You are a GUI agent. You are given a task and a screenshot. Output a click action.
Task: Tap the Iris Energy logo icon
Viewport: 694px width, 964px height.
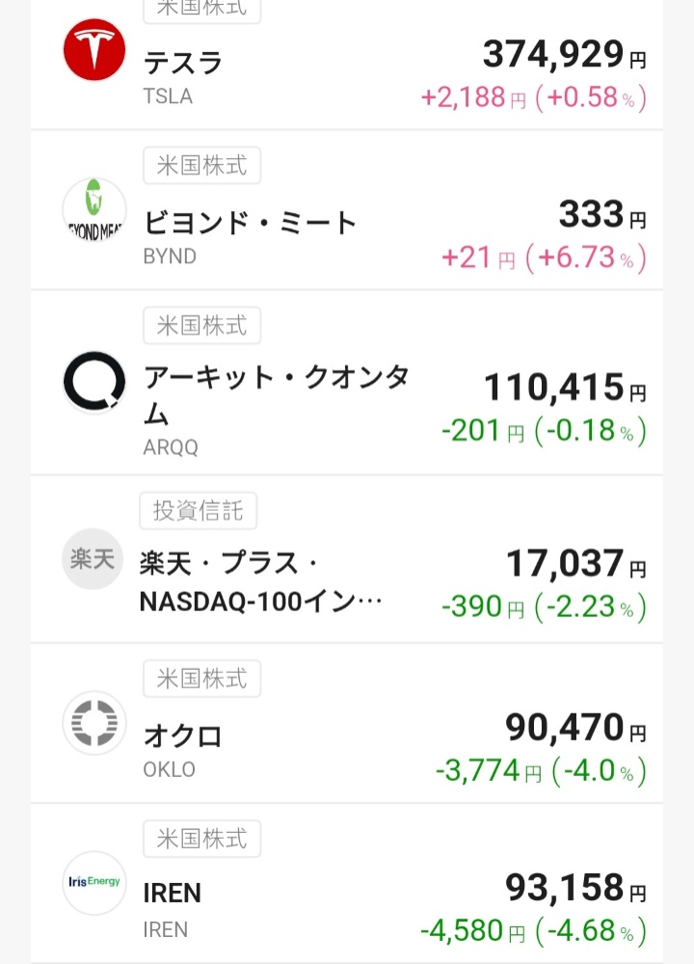tap(94, 882)
